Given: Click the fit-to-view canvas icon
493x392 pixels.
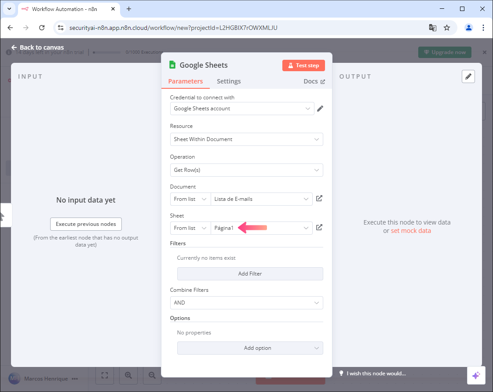Looking at the screenshot, I should 105,375.
